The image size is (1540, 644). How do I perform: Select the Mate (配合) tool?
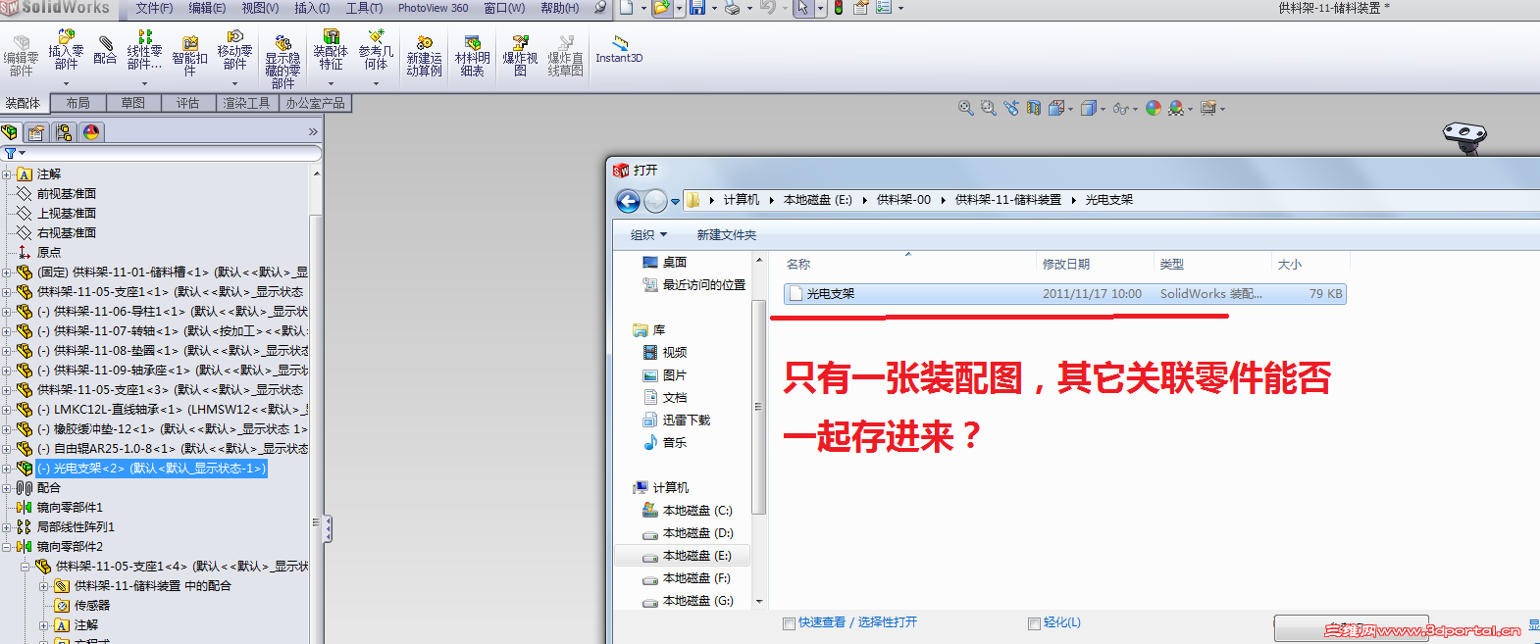(x=105, y=49)
